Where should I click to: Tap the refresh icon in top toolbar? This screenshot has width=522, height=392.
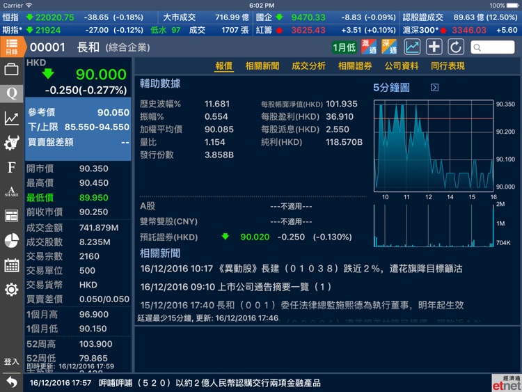pyautogui.click(x=456, y=47)
